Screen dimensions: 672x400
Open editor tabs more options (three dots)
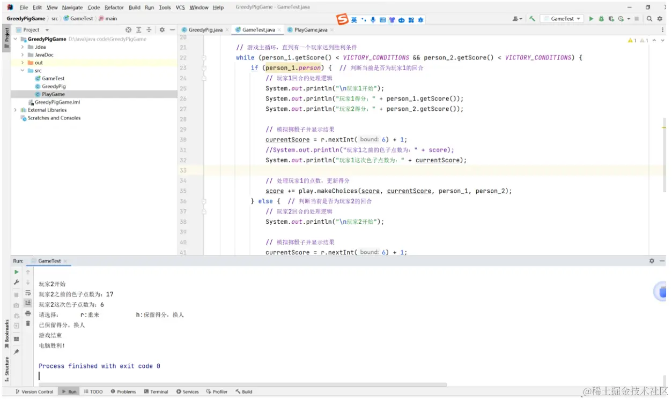663,30
